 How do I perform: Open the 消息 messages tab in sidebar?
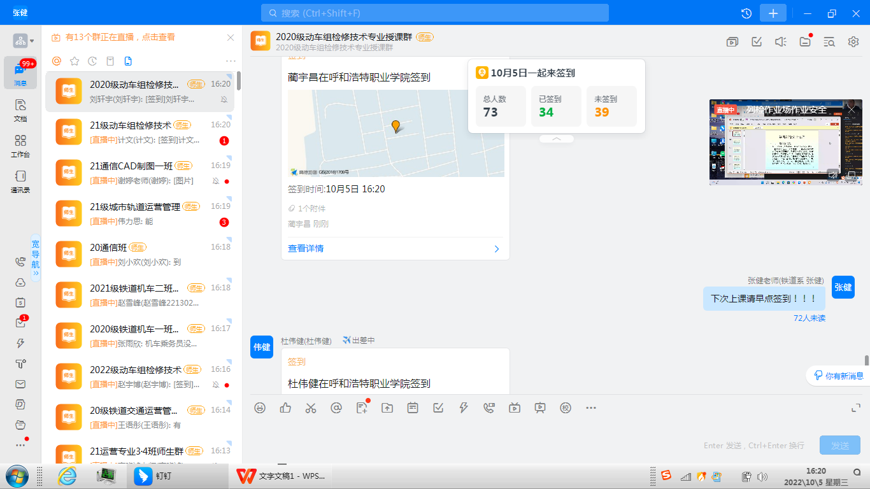tap(20, 73)
